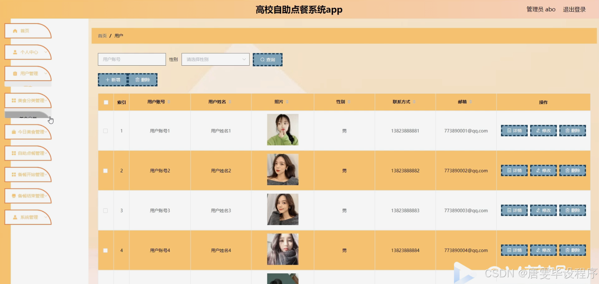Expand 个人中心 menu chevron
The image size is (599, 284).
click(x=46, y=52)
